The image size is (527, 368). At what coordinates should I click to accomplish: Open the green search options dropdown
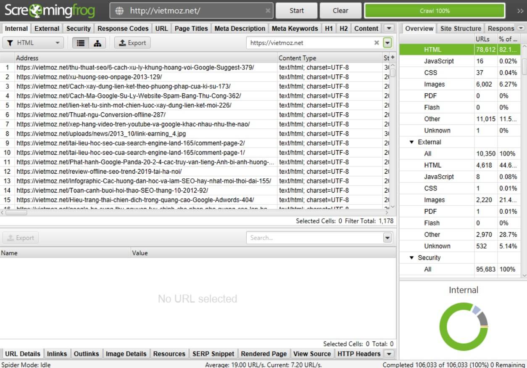coord(387,42)
